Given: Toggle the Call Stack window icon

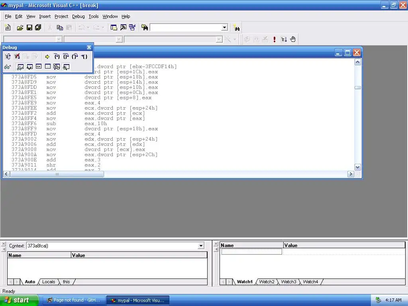Looking at the screenshot, I should (x=57, y=67).
